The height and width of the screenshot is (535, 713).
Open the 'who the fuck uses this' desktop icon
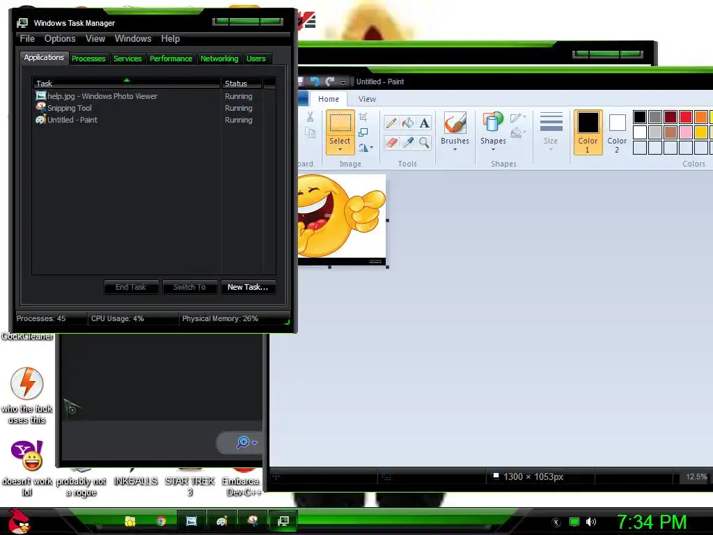[x=27, y=395]
